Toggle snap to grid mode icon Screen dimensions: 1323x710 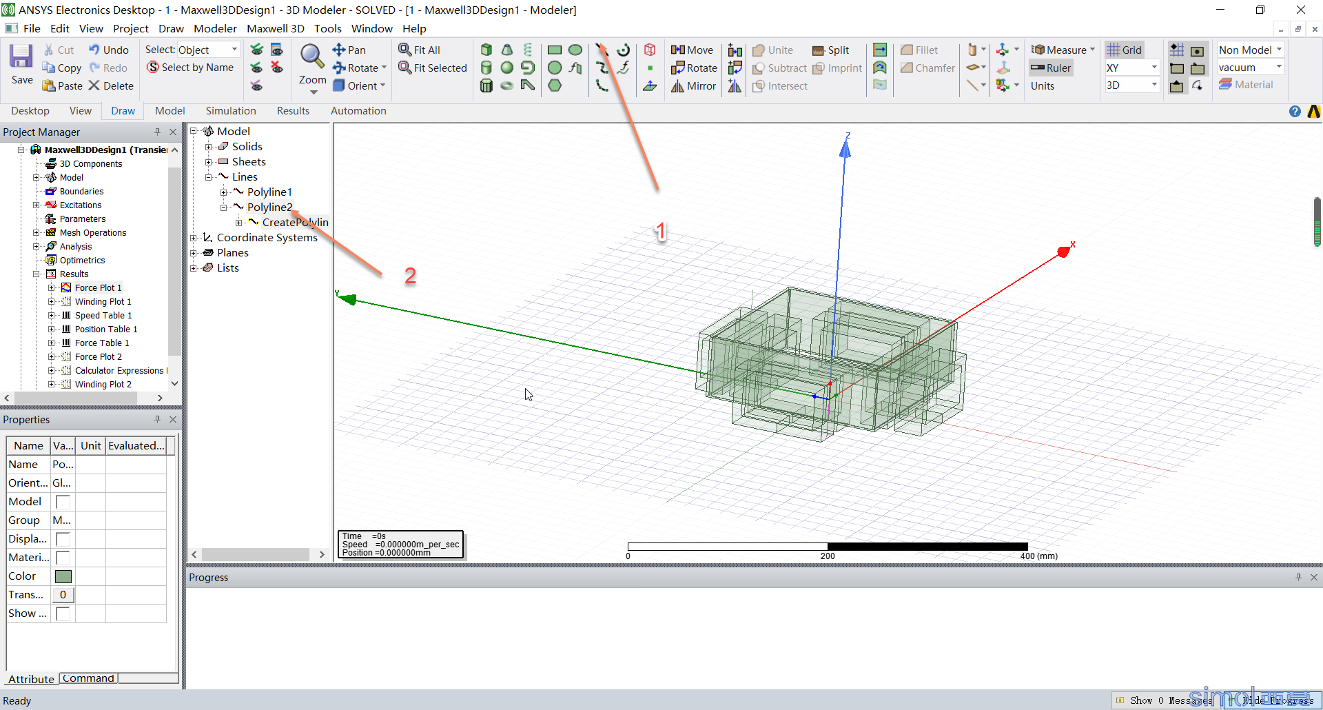point(1177,50)
